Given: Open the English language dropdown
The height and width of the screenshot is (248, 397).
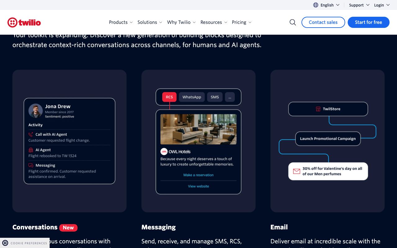Looking at the screenshot, I should point(327,5).
